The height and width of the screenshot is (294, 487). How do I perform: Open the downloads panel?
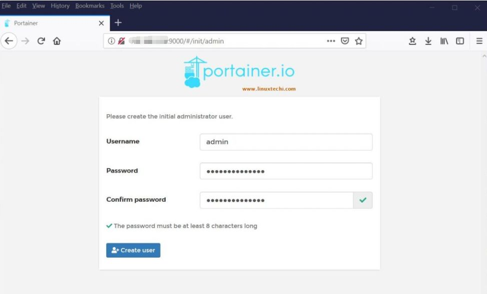pos(428,41)
